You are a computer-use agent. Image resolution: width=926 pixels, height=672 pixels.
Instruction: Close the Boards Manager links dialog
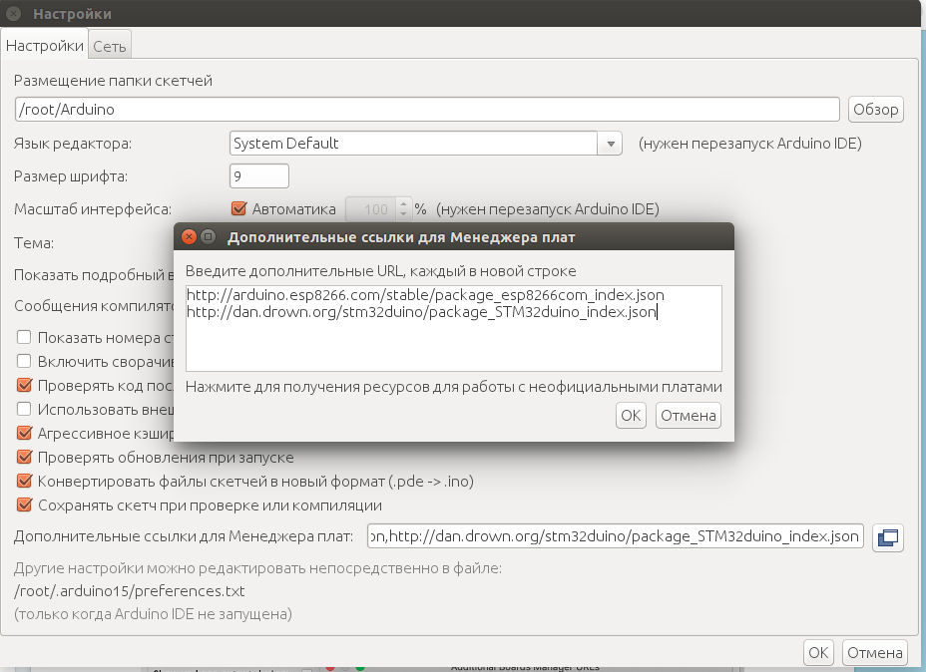pos(188,237)
